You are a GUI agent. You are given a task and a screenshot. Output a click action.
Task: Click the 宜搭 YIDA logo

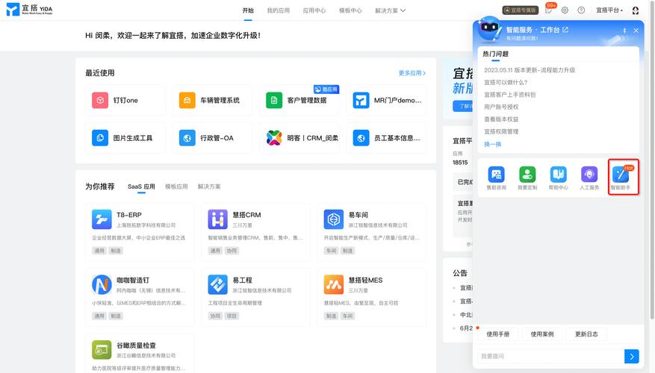click(x=29, y=10)
